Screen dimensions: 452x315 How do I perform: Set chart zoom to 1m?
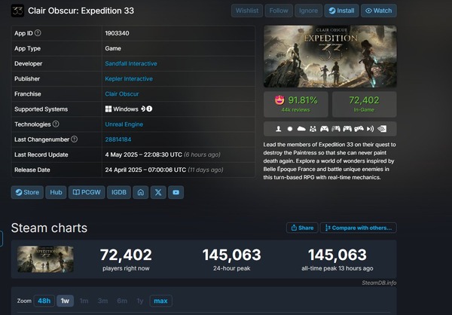click(x=84, y=301)
